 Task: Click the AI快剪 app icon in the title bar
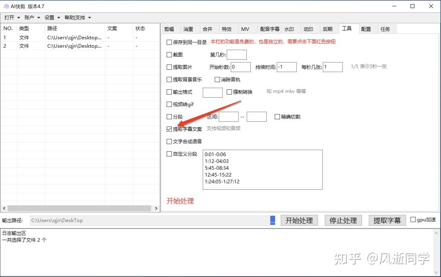(6, 6)
